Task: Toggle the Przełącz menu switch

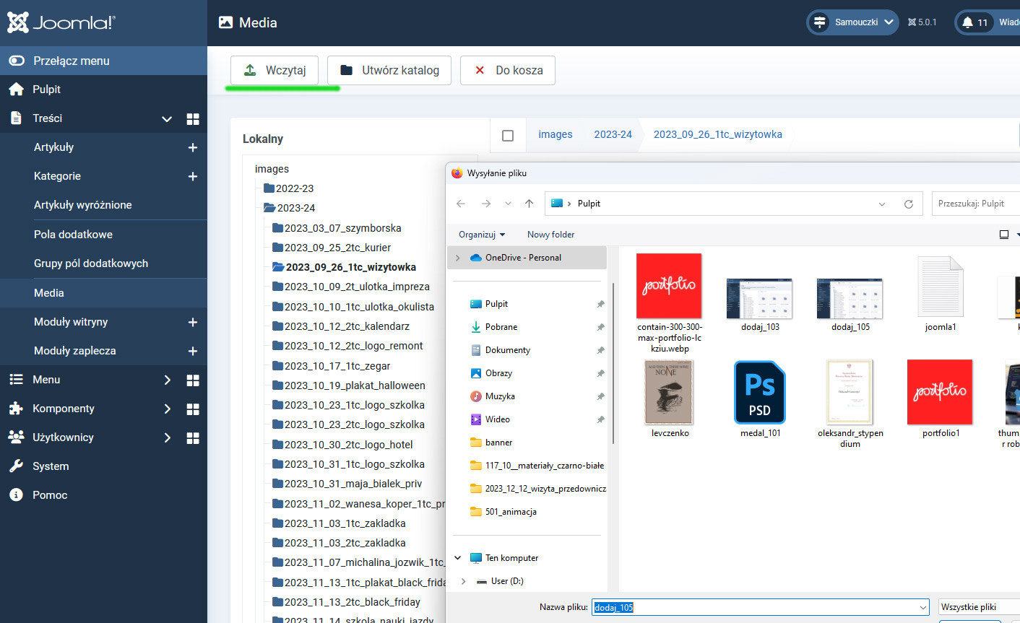Action: click(x=17, y=61)
